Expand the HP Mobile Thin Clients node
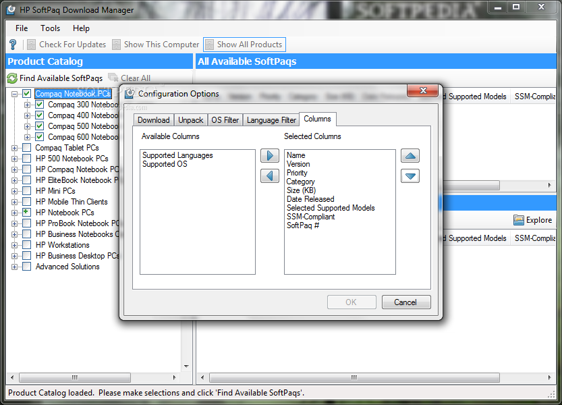Screen dimensions: 562x405 (x=14, y=202)
